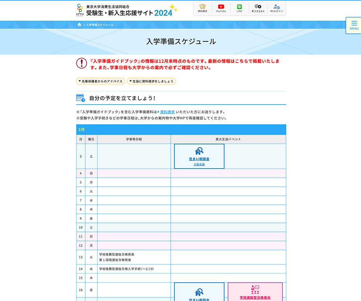The image size is (361, 301).
Task: Click date cell 9 in the table
Action: (x=80, y=218)
